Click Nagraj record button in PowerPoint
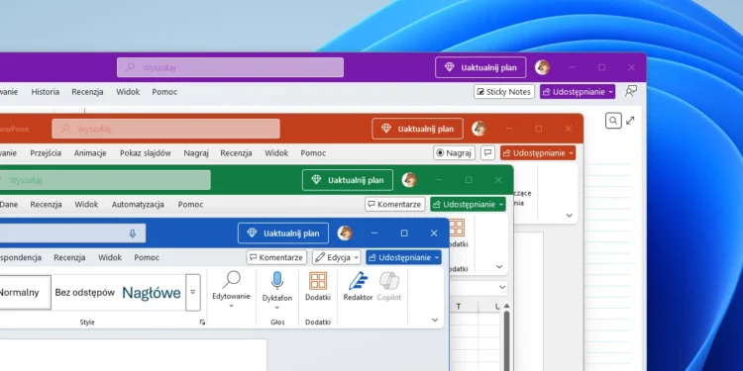 click(454, 152)
